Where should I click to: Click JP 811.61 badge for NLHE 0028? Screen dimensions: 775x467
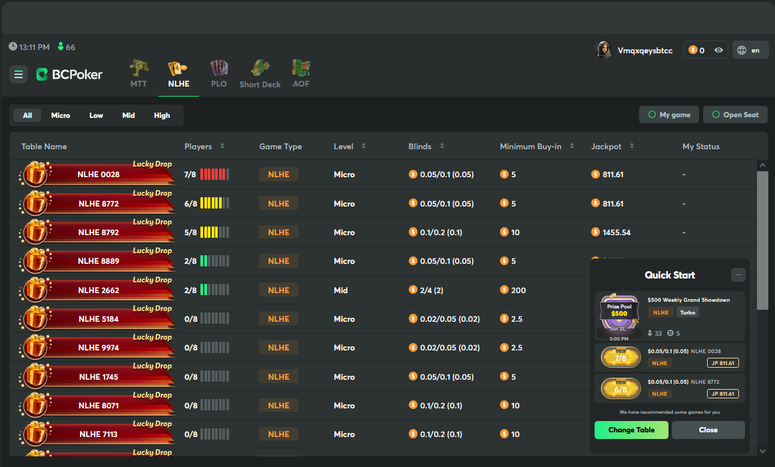pyautogui.click(x=722, y=363)
